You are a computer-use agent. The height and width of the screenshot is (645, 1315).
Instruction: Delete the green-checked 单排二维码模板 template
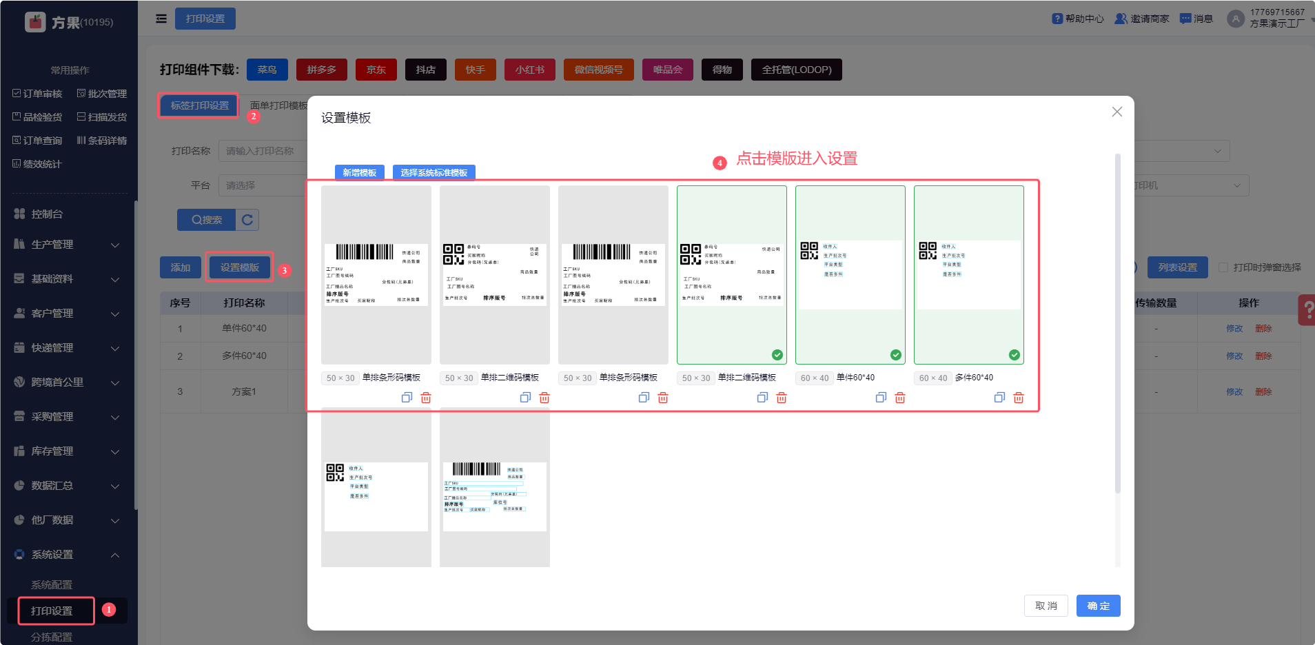(x=782, y=398)
